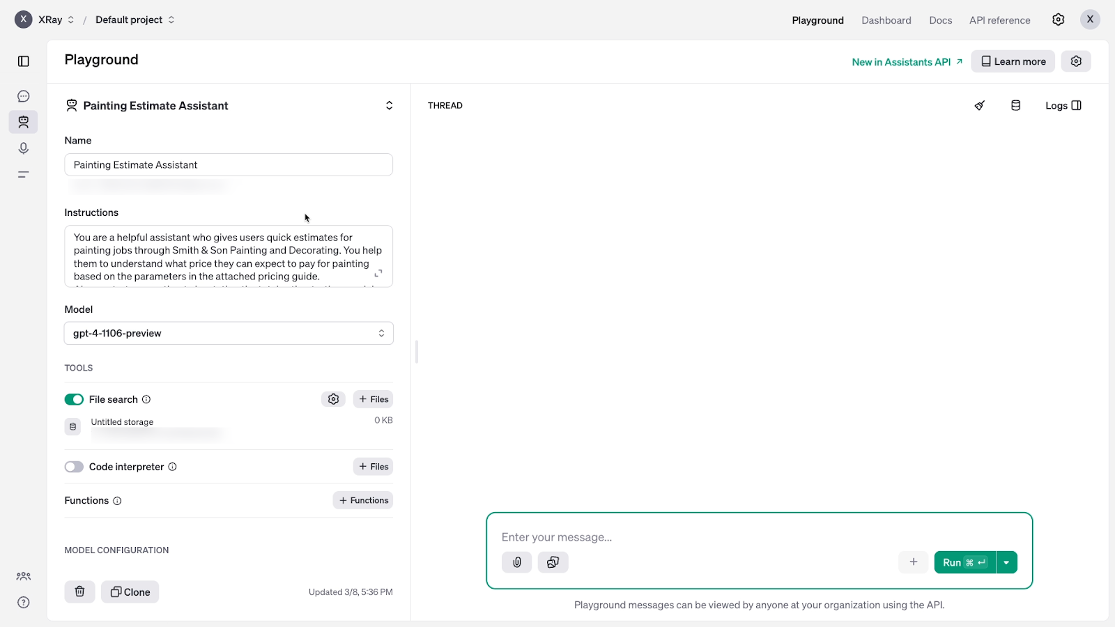Open Run options dropdown arrow

(x=1007, y=562)
